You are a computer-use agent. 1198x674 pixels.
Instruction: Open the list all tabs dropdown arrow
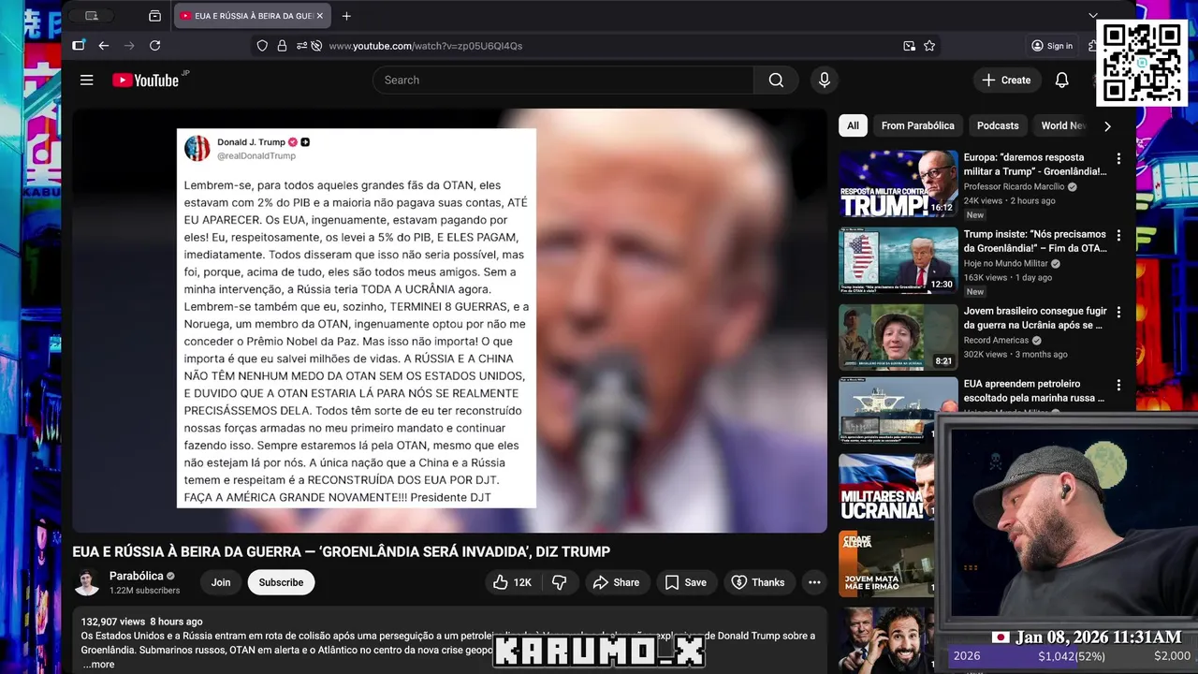[1093, 16]
